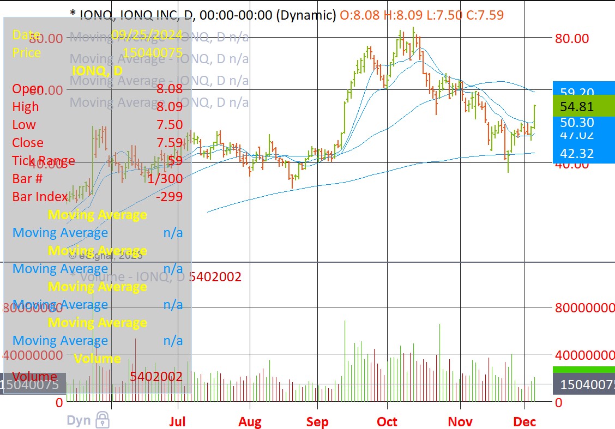Click the 5402002 volume value in data window
This screenshot has width=615, height=429.
point(156,377)
